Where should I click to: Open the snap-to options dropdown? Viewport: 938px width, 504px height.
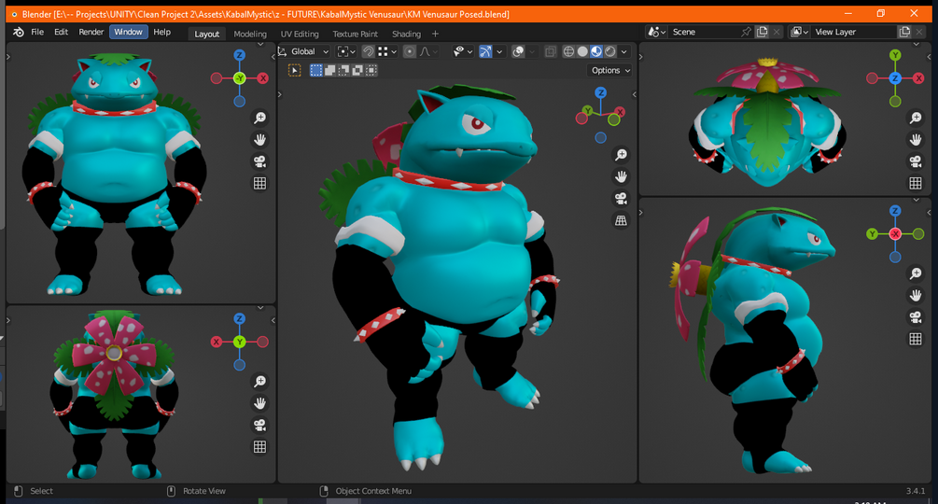tap(387, 51)
